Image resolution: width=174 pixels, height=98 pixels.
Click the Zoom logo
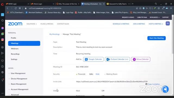[x=15, y=24]
